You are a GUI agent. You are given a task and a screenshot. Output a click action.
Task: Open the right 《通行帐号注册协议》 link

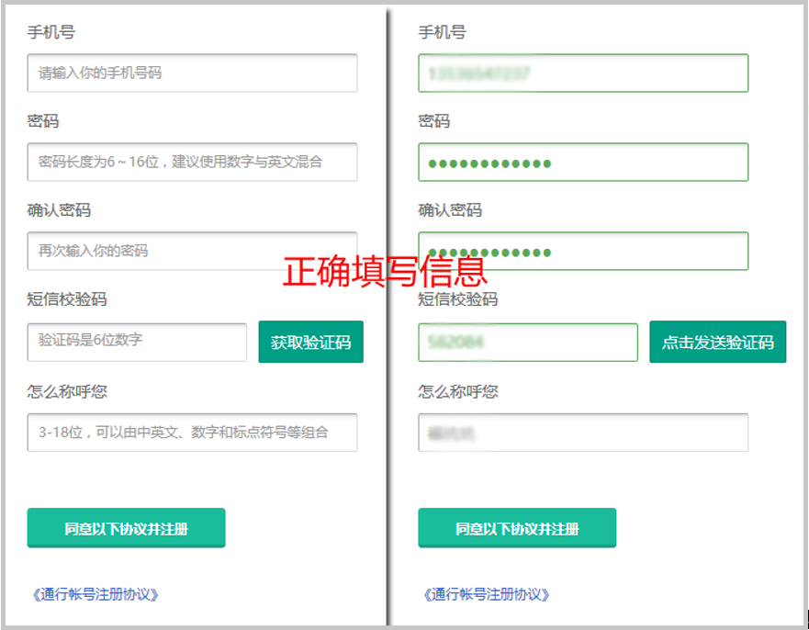pyautogui.click(x=487, y=594)
